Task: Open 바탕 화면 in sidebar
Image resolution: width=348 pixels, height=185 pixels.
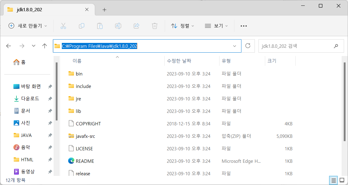Action: pyautogui.click(x=27, y=86)
